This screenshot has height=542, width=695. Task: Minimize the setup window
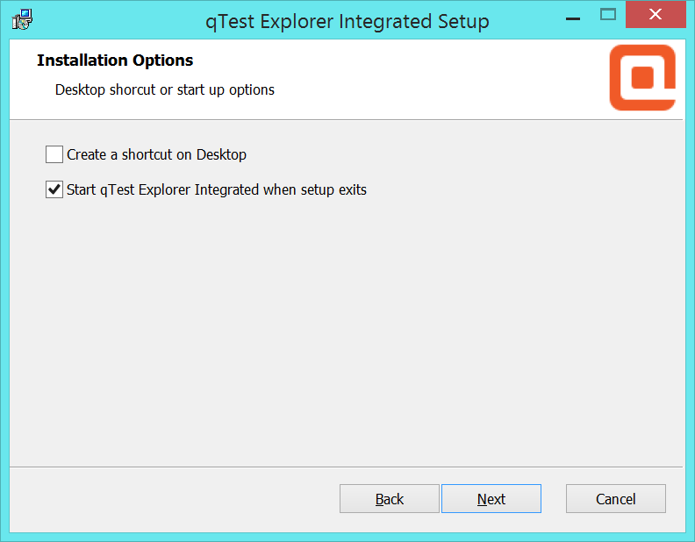(x=573, y=17)
